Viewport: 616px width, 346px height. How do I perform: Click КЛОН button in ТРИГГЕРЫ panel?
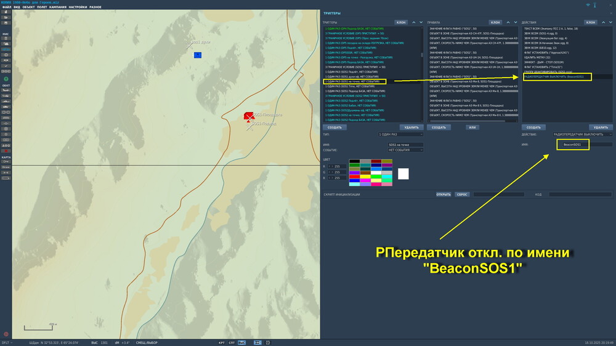coord(401,22)
